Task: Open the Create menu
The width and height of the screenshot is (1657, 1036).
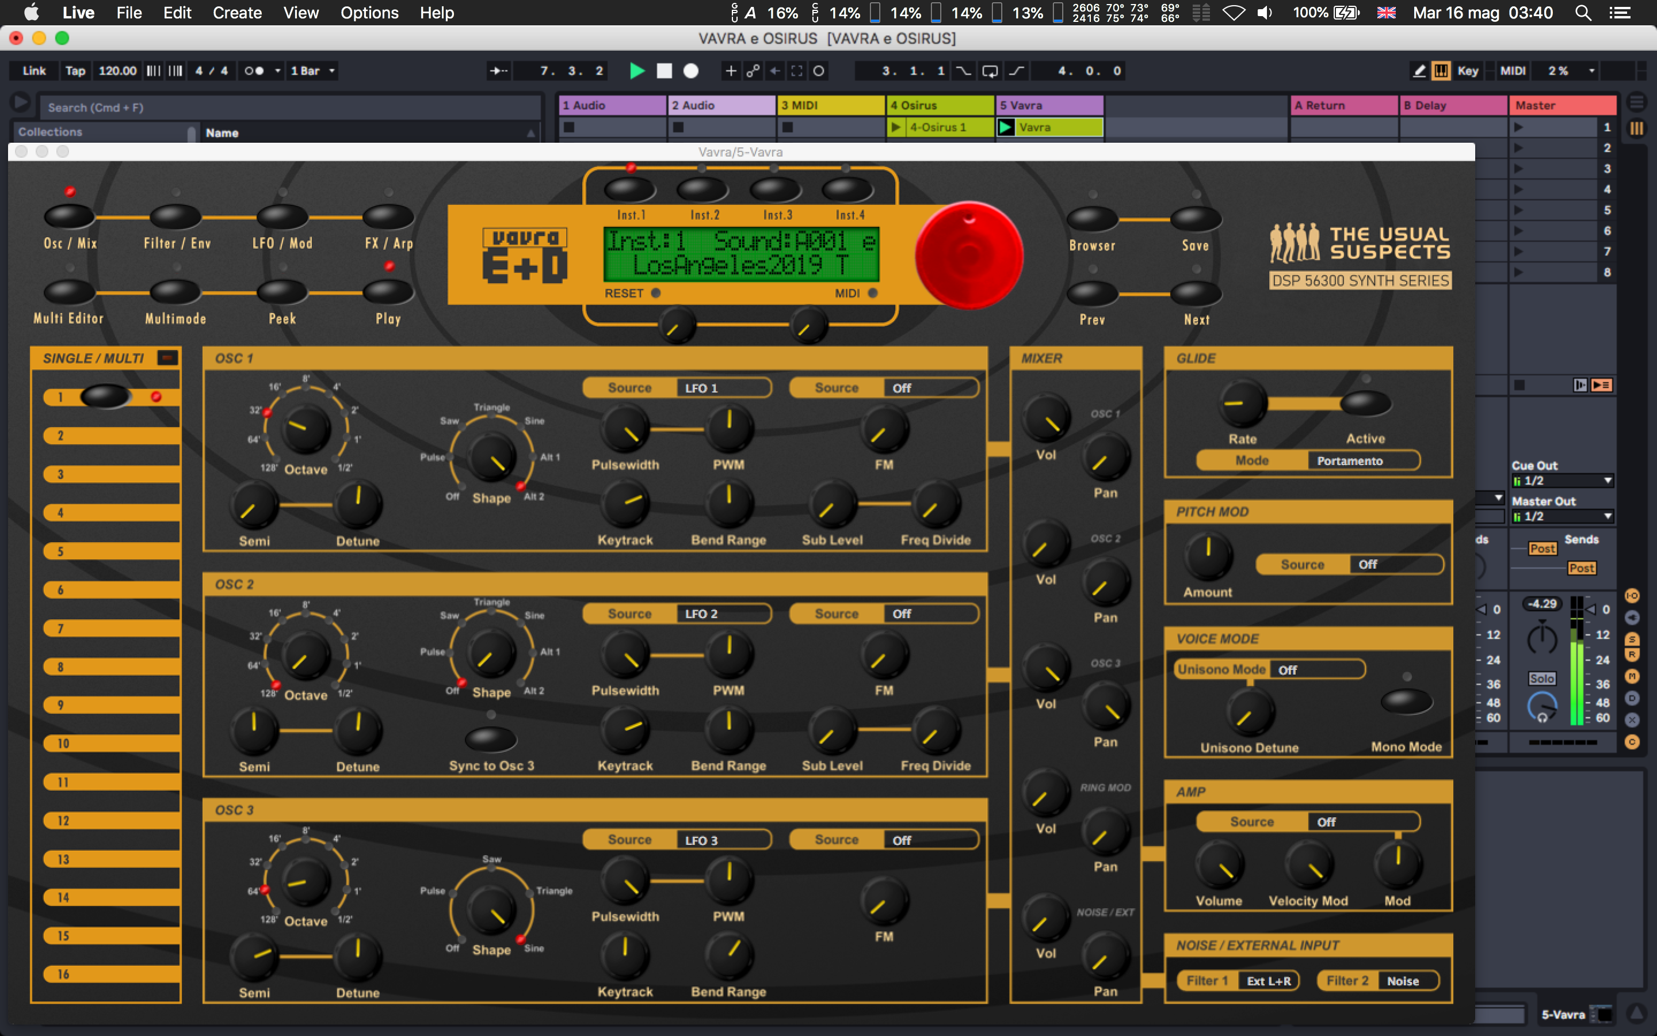Action: (x=237, y=13)
